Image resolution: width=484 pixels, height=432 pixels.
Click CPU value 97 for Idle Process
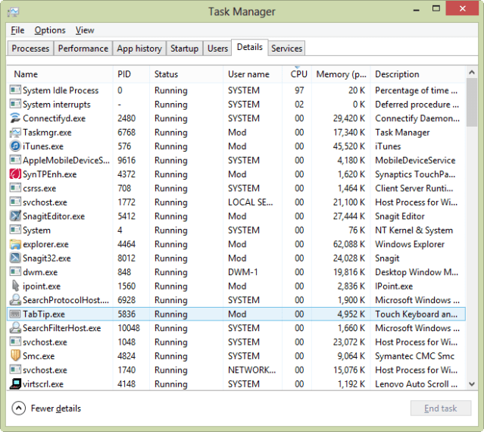pos(299,90)
